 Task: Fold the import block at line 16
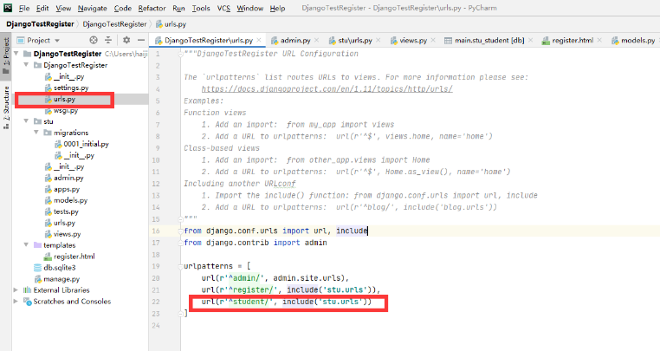(180, 231)
